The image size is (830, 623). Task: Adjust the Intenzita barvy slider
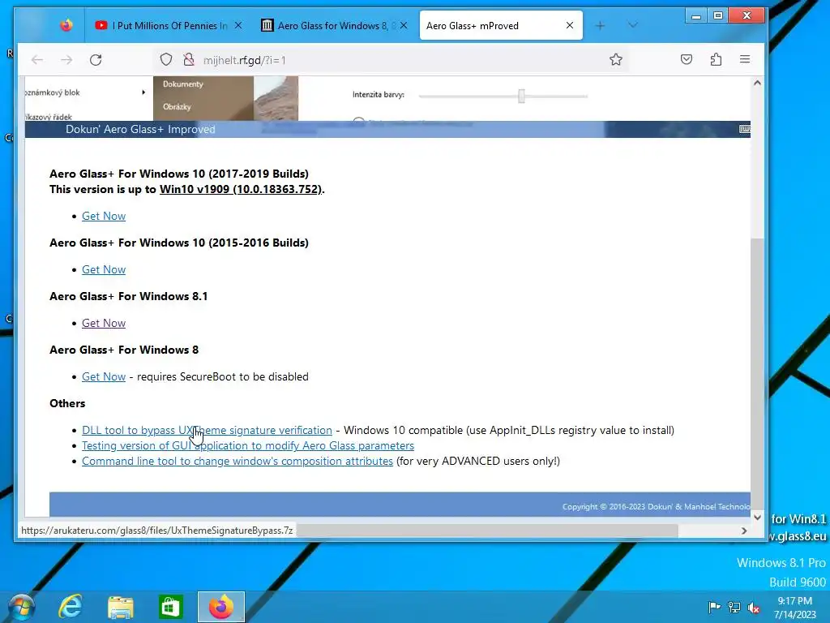pyautogui.click(x=521, y=96)
